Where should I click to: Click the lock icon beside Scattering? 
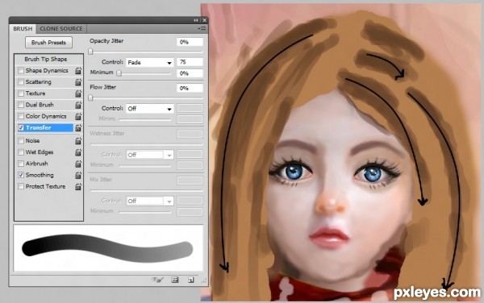pos(78,82)
